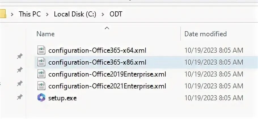Navigate to Local Disk (C:) breadcrumb
Viewport: 258px width, 119px height.
click(75, 14)
